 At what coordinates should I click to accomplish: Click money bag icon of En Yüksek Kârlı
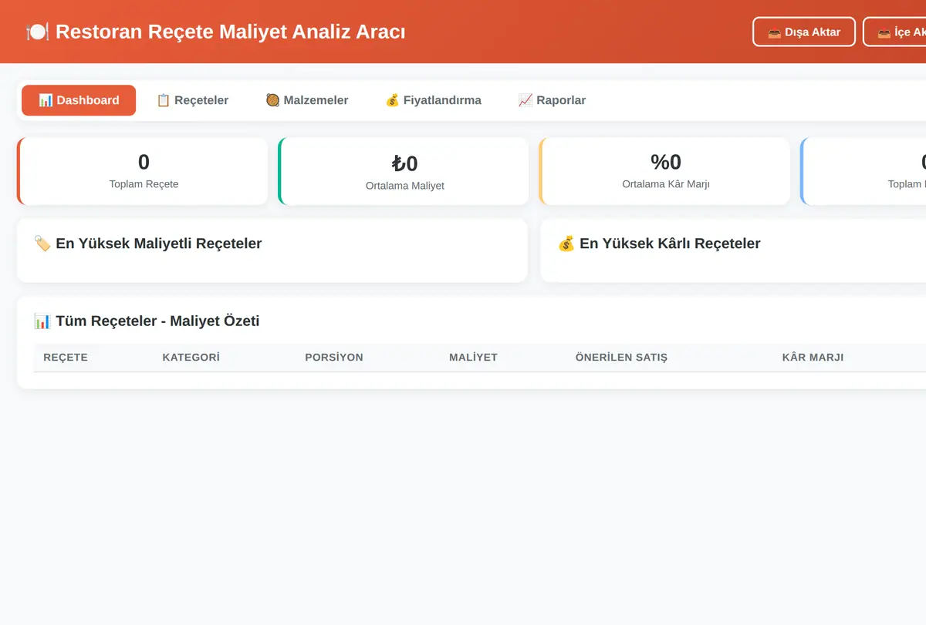click(x=566, y=244)
